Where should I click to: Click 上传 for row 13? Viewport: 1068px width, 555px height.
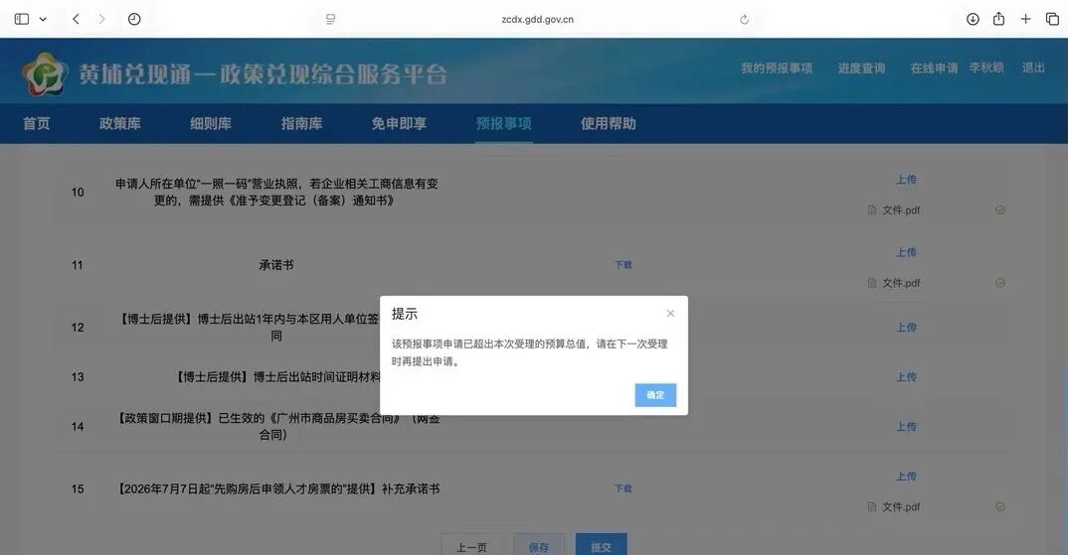[906, 377]
